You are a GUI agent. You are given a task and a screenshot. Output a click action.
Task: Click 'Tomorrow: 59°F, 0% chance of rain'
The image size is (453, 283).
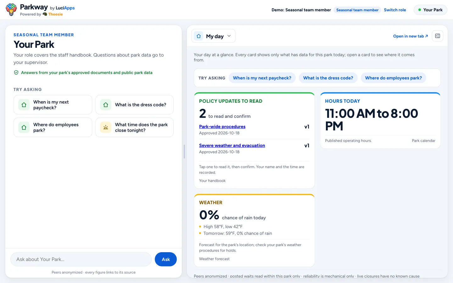(x=238, y=233)
